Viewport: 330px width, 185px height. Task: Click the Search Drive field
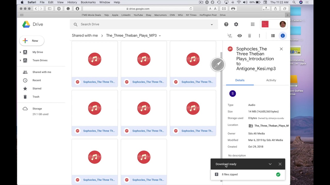(144, 24)
